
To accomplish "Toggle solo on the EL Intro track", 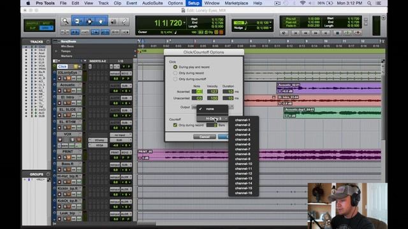I will pyautogui.click(x=65, y=103).
